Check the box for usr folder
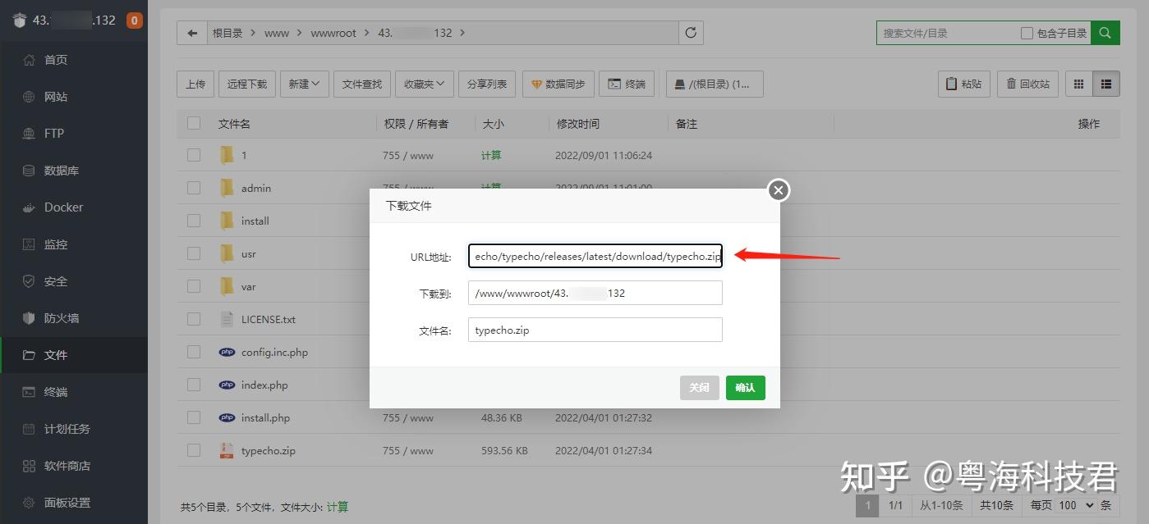Image resolution: width=1149 pixels, height=524 pixels. [x=194, y=253]
